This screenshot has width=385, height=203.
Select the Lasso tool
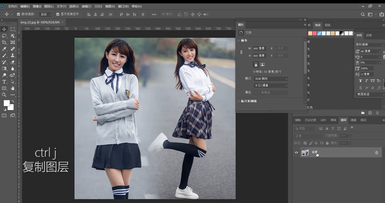[4, 36]
